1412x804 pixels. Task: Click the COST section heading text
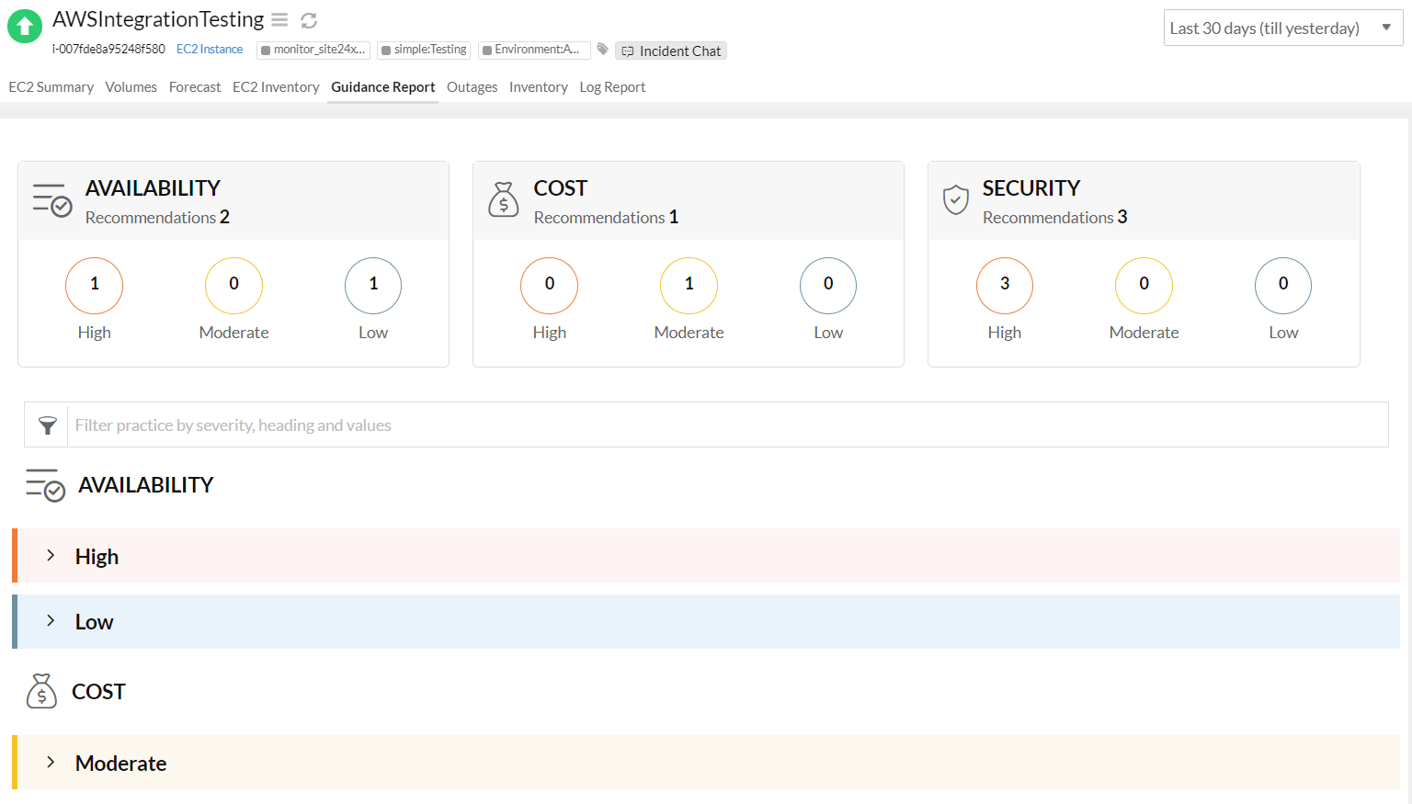98,692
